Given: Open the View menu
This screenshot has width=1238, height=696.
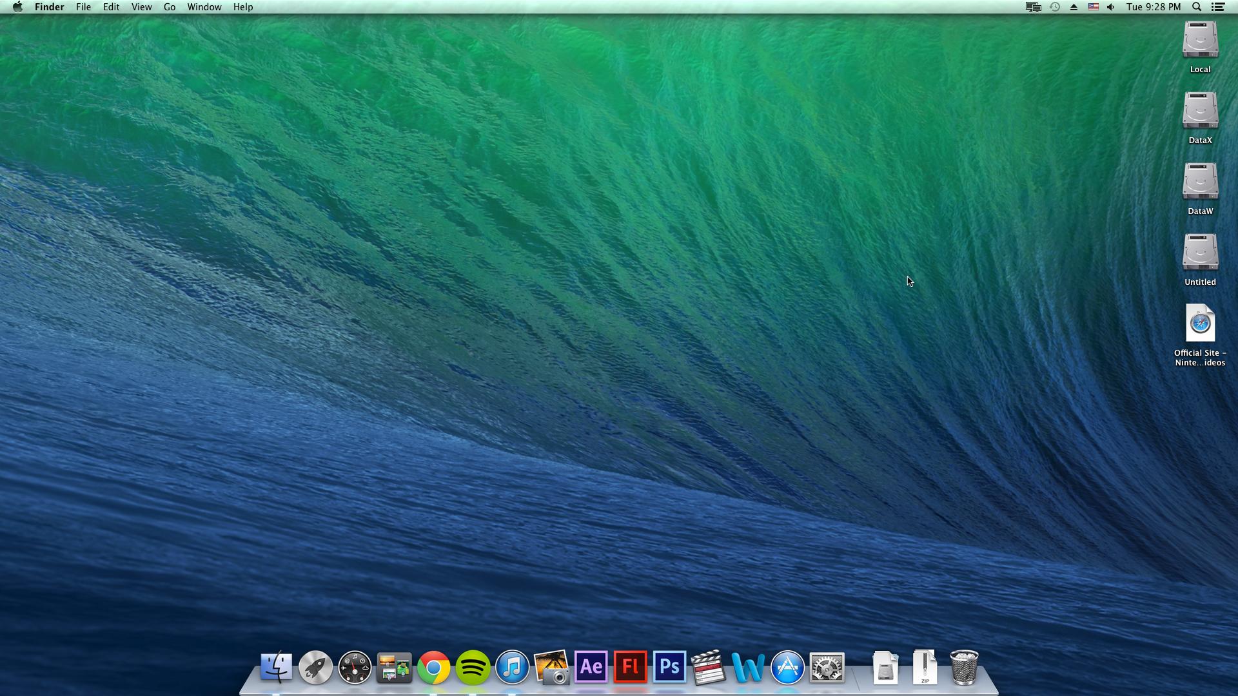Looking at the screenshot, I should tap(141, 7).
